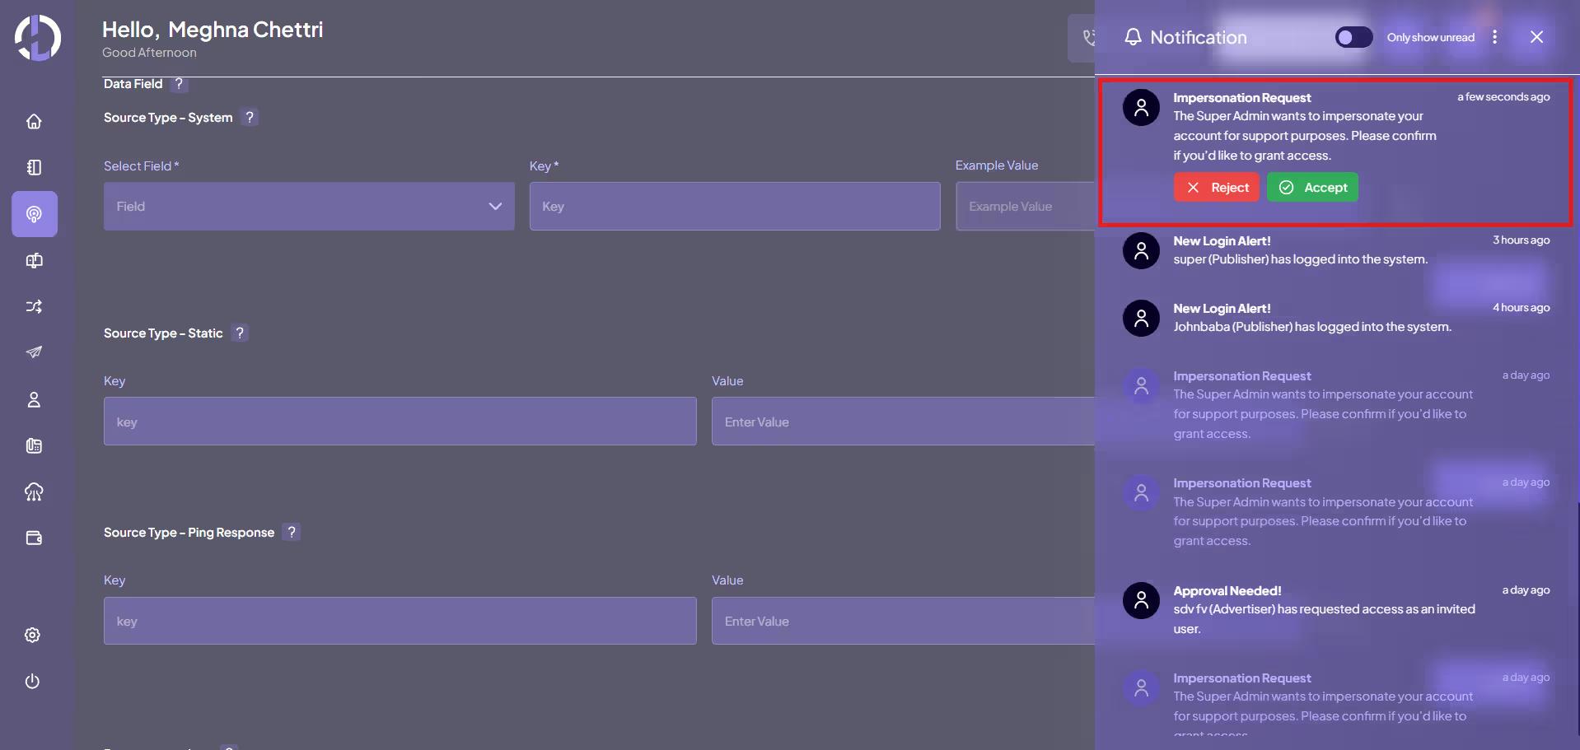Accept the impersonation request
Viewport: 1580px width, 750px height.
point(1312,188)
